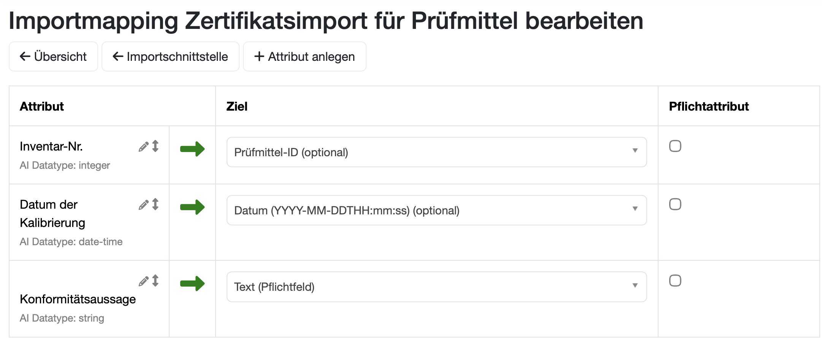This screenshot has height=352, width=822.
Task: Edit the Datum der Kalibrierung attribute via pencil
Action: pyautogui.click(x=143, y=205)
